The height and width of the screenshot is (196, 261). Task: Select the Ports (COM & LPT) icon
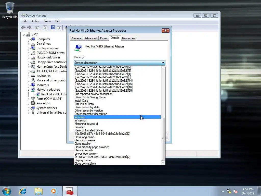[x=33, y=99]
